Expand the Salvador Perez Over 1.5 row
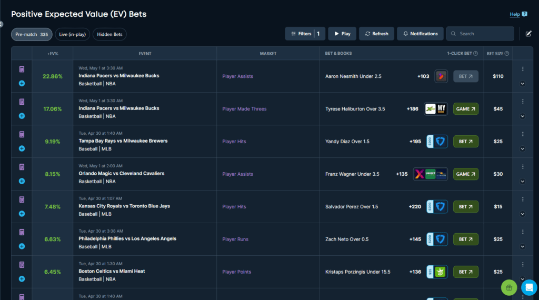 click(x=523, y=214)
